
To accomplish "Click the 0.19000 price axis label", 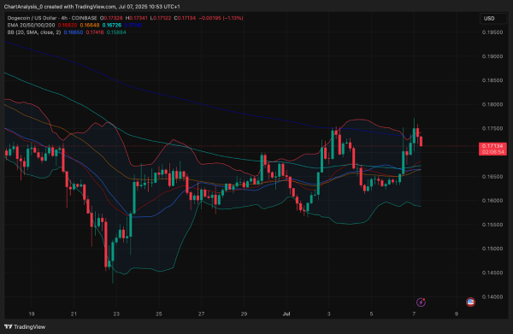I will point(492,56).
